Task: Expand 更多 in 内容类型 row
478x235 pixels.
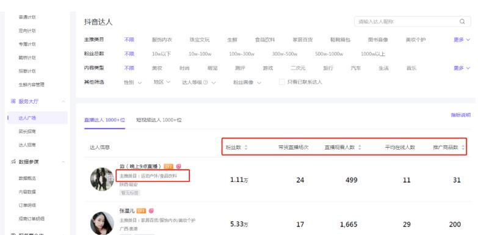Action: point(462,68)
